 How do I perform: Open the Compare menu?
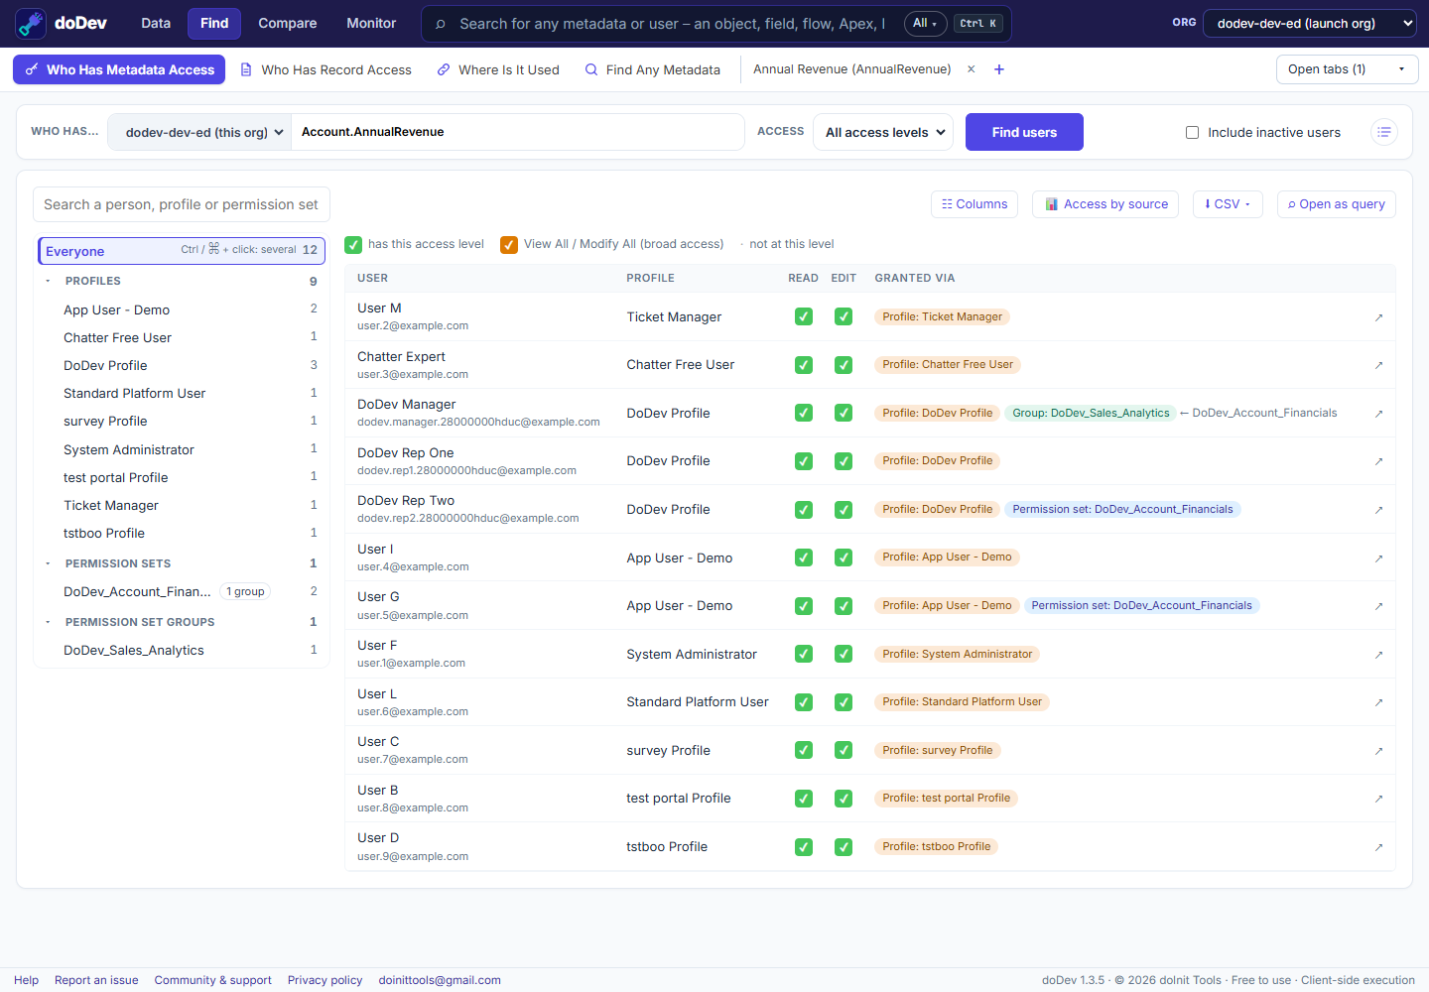(288, 23)
